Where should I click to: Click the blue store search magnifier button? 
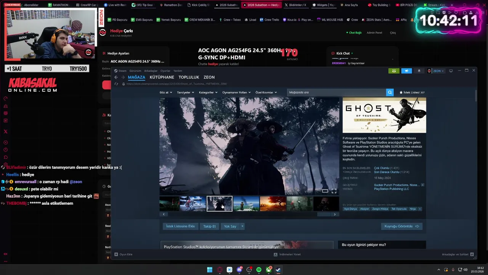point(390,92)
